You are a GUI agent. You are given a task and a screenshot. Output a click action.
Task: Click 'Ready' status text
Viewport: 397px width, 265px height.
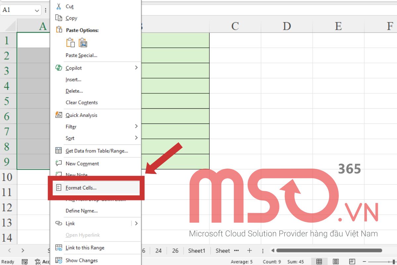tap(8, 262)
